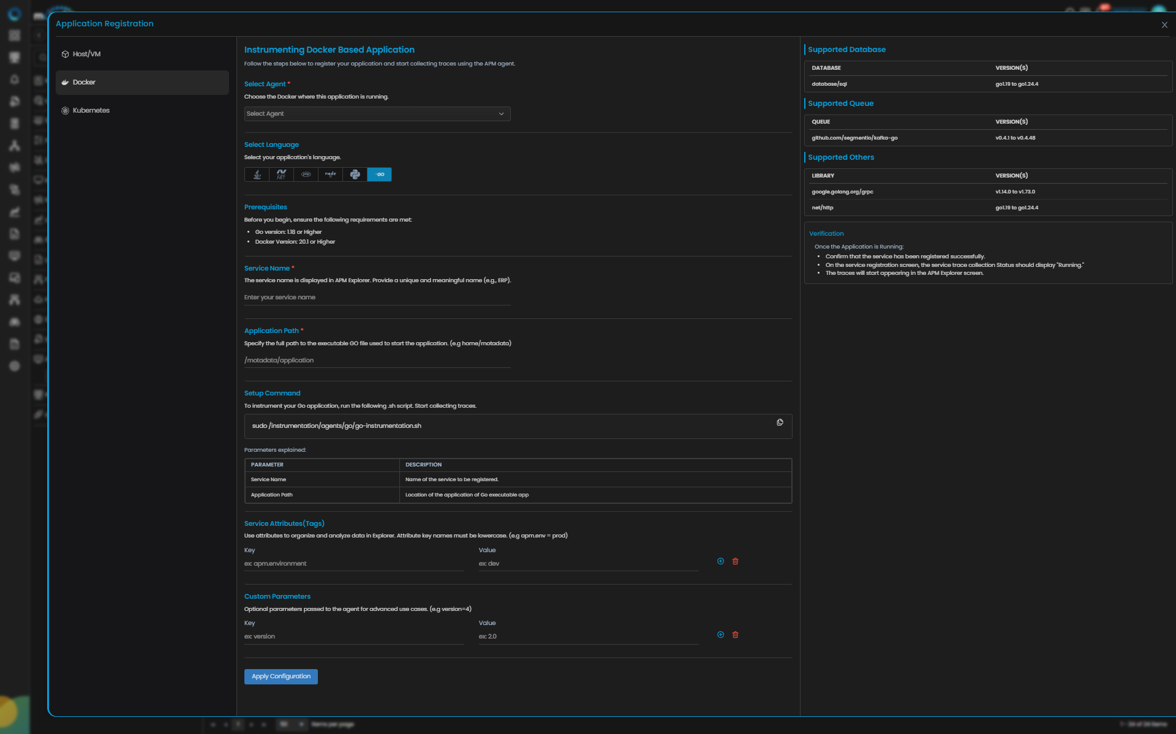Add a new Custom Parameters row
This screenshot has width=1176, height=734.
(x=720, y=635)
